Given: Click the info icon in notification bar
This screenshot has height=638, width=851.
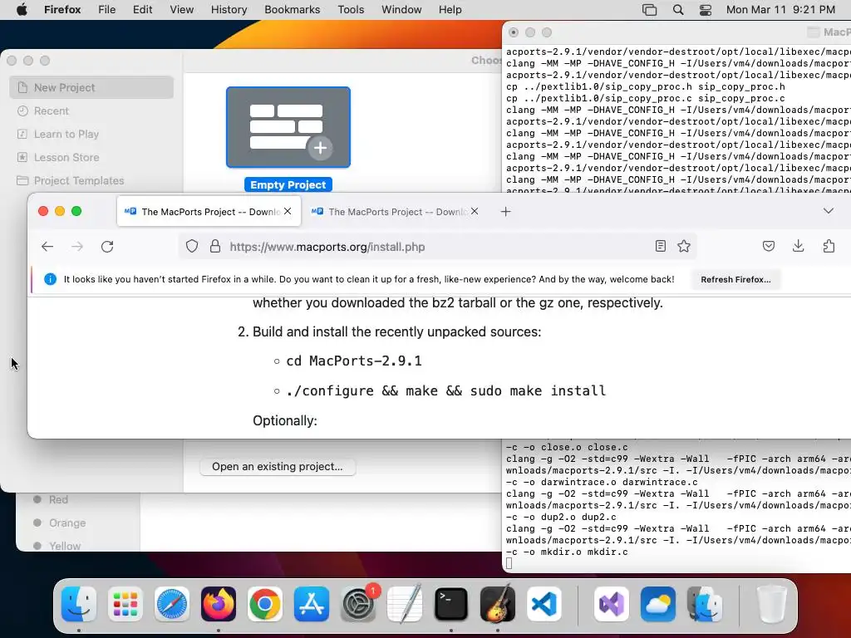Looking at the screenshot, I should 50,279.
